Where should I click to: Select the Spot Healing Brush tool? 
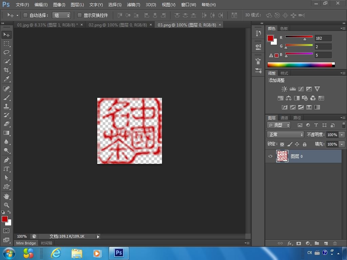[x=6, y=89]
